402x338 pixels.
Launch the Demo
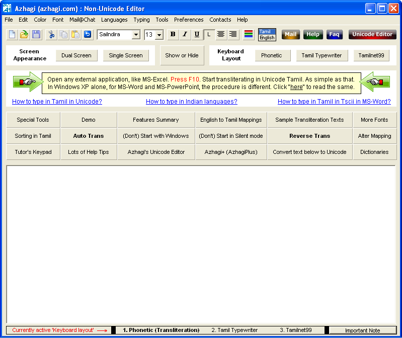coord(89,120)
